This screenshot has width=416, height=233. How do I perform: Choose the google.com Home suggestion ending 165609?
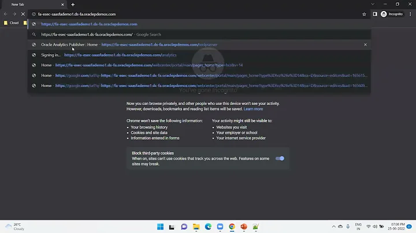click(x=199, y=86)
